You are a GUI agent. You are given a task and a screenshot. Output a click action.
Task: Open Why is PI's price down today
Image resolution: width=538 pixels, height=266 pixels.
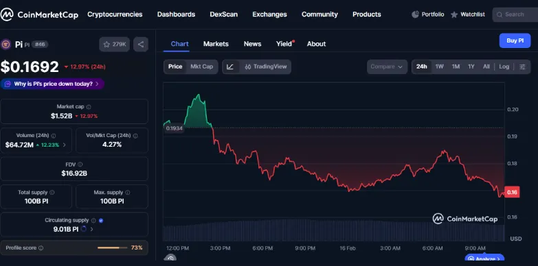[x=52, y=84]
